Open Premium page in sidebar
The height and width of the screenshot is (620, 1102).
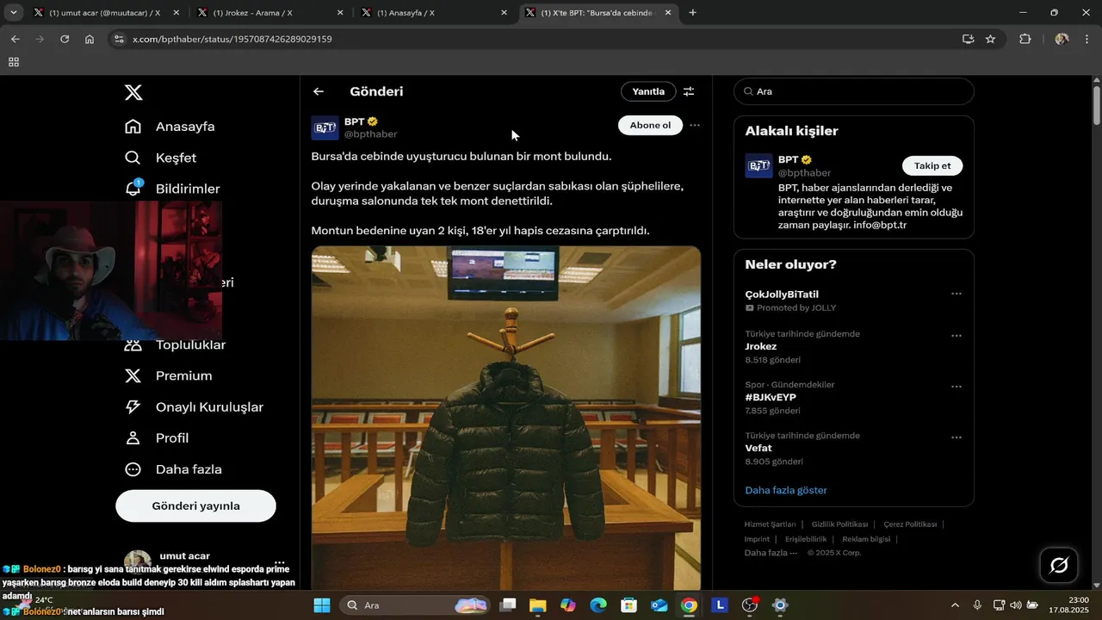click(168, 375)
